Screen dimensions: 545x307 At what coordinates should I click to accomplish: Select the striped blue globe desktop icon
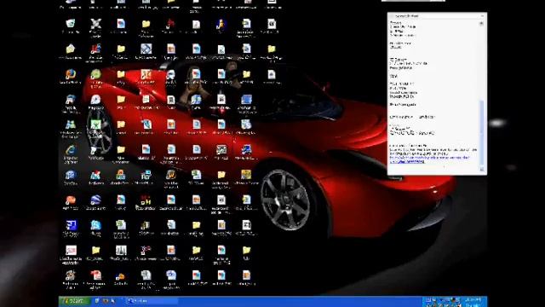pyautogui.click(x=95, y=200)
